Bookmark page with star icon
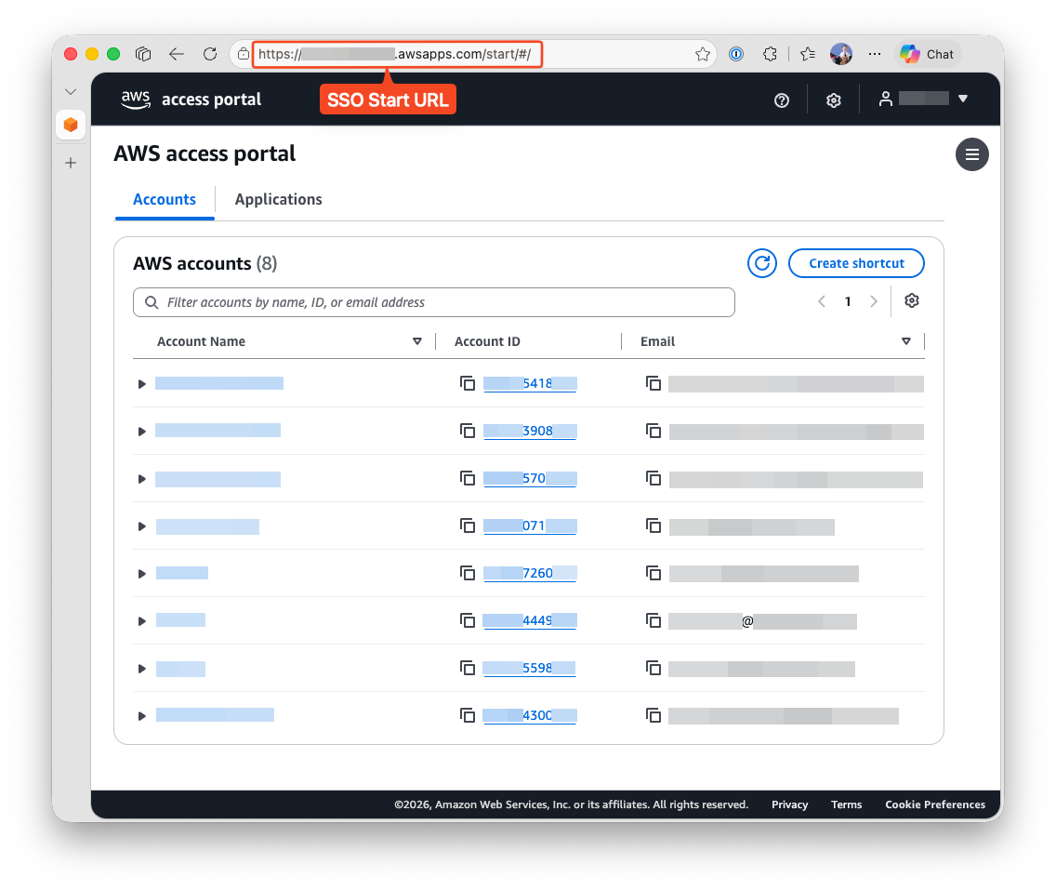The image size is (1056, 891). pos(703,54)
